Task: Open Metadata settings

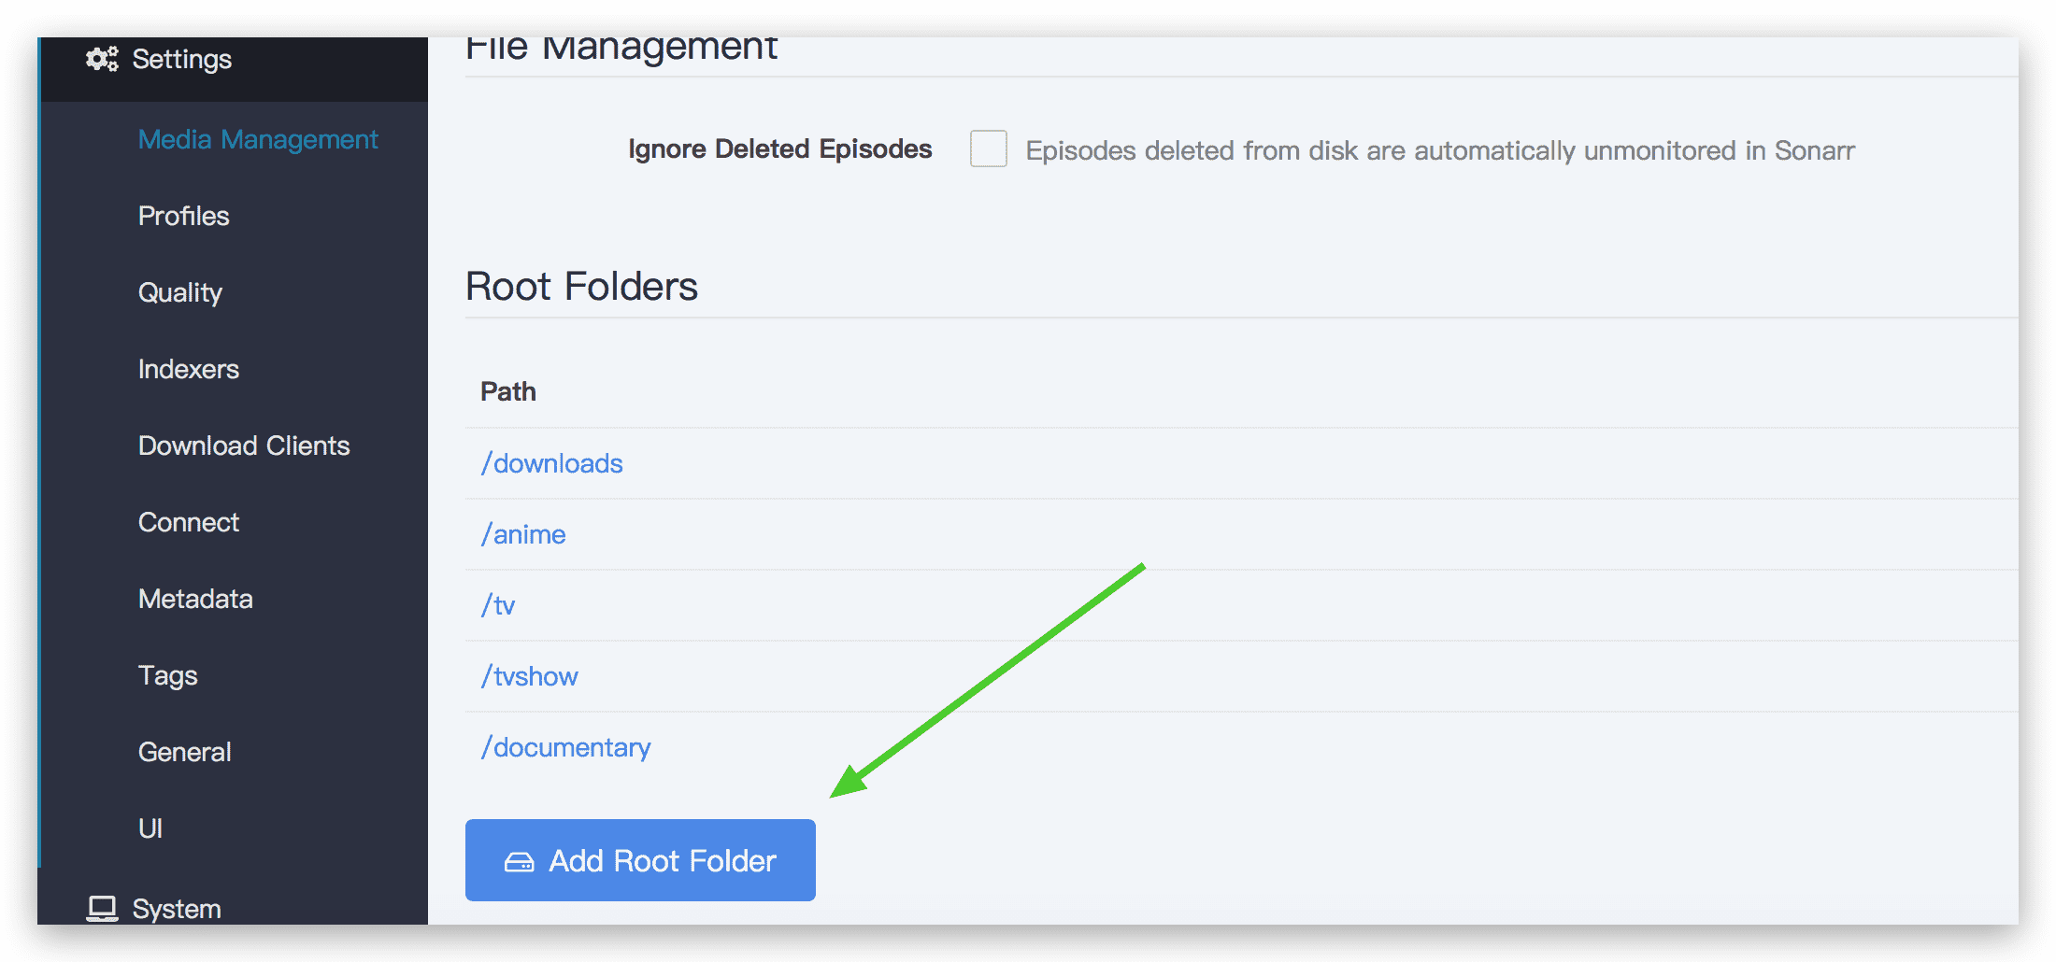Action: click(195, 599)
